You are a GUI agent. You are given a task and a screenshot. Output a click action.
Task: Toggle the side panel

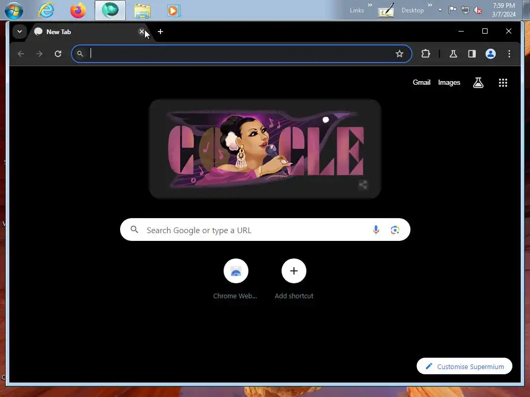(472, 54)
